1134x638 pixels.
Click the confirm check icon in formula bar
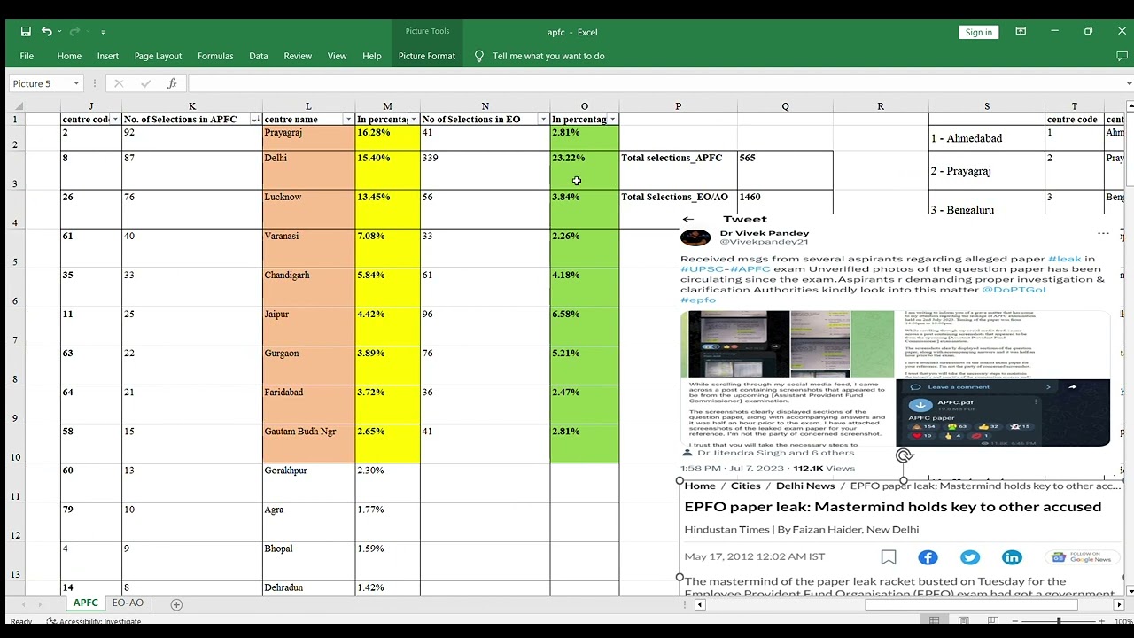(x=145, y=83)
